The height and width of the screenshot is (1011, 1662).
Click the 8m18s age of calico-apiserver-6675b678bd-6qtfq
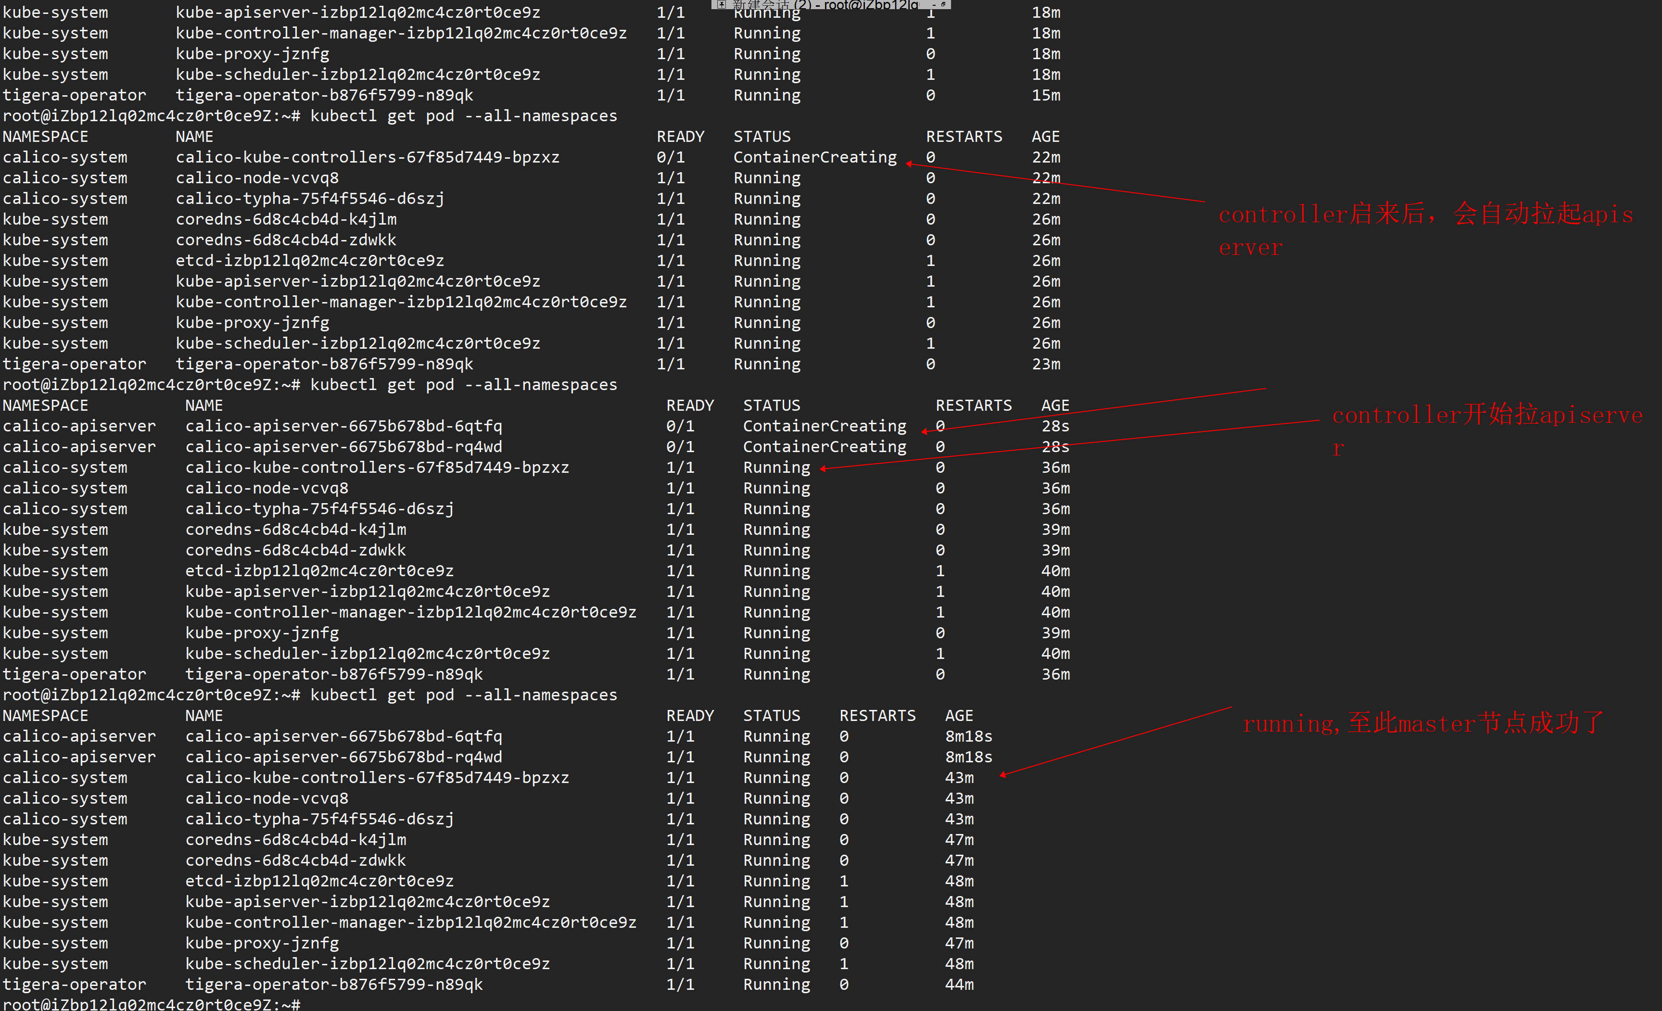(968, 736)
